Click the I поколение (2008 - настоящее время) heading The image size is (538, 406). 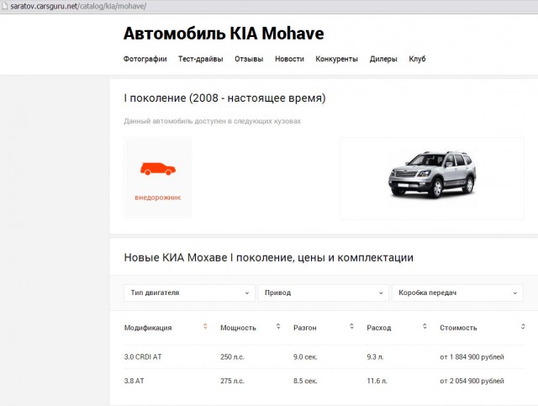point(224,98)
